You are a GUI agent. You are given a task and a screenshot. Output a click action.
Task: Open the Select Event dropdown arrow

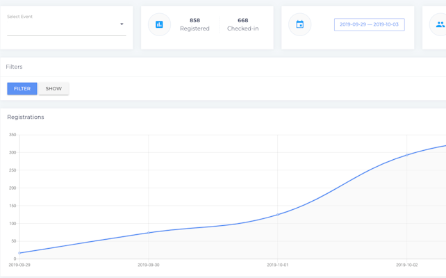pos(122,25)
